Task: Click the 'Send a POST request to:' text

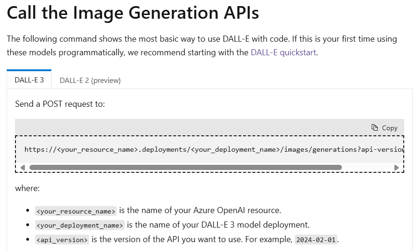Action: (x=60, y=104)
